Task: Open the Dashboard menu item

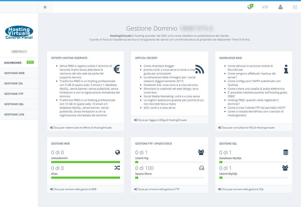Action: (x=19, y=63)
